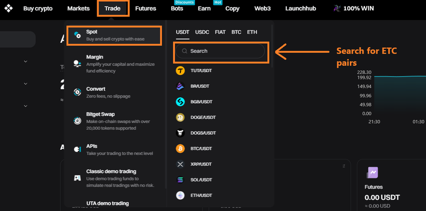
Task: Click the 100% WIN promo icon
Action: coord(337,9)
